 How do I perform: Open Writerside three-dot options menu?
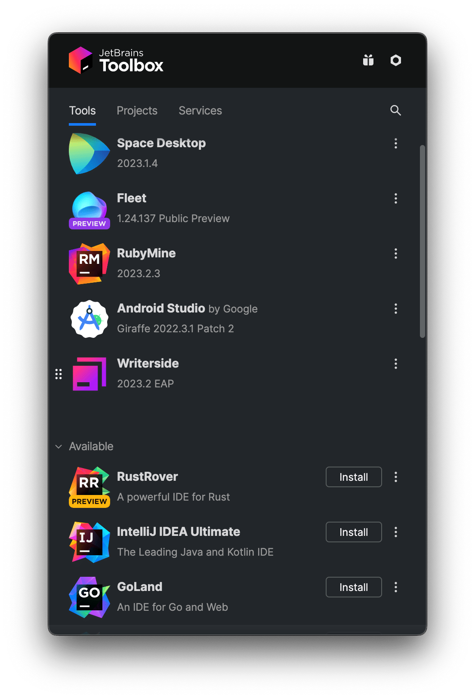(396, 364)
